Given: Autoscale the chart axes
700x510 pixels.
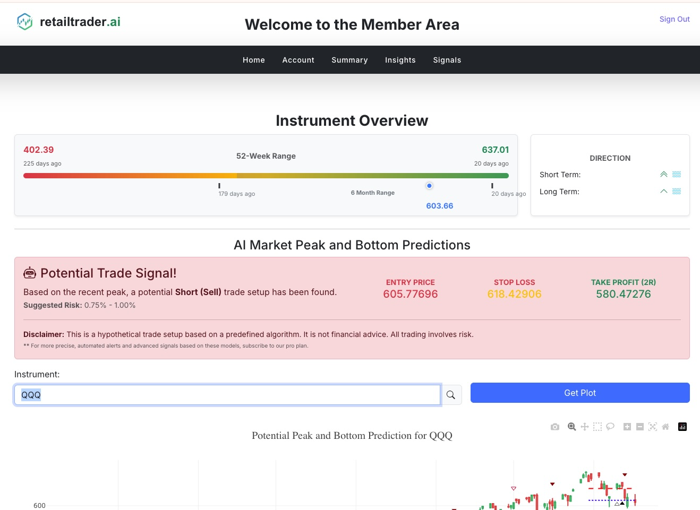Looking at the screenshot, I should click(x=653, y=427).
